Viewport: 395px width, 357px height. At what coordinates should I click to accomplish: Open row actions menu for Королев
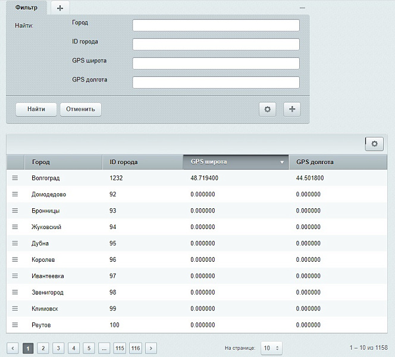click(x=15, y=259)
